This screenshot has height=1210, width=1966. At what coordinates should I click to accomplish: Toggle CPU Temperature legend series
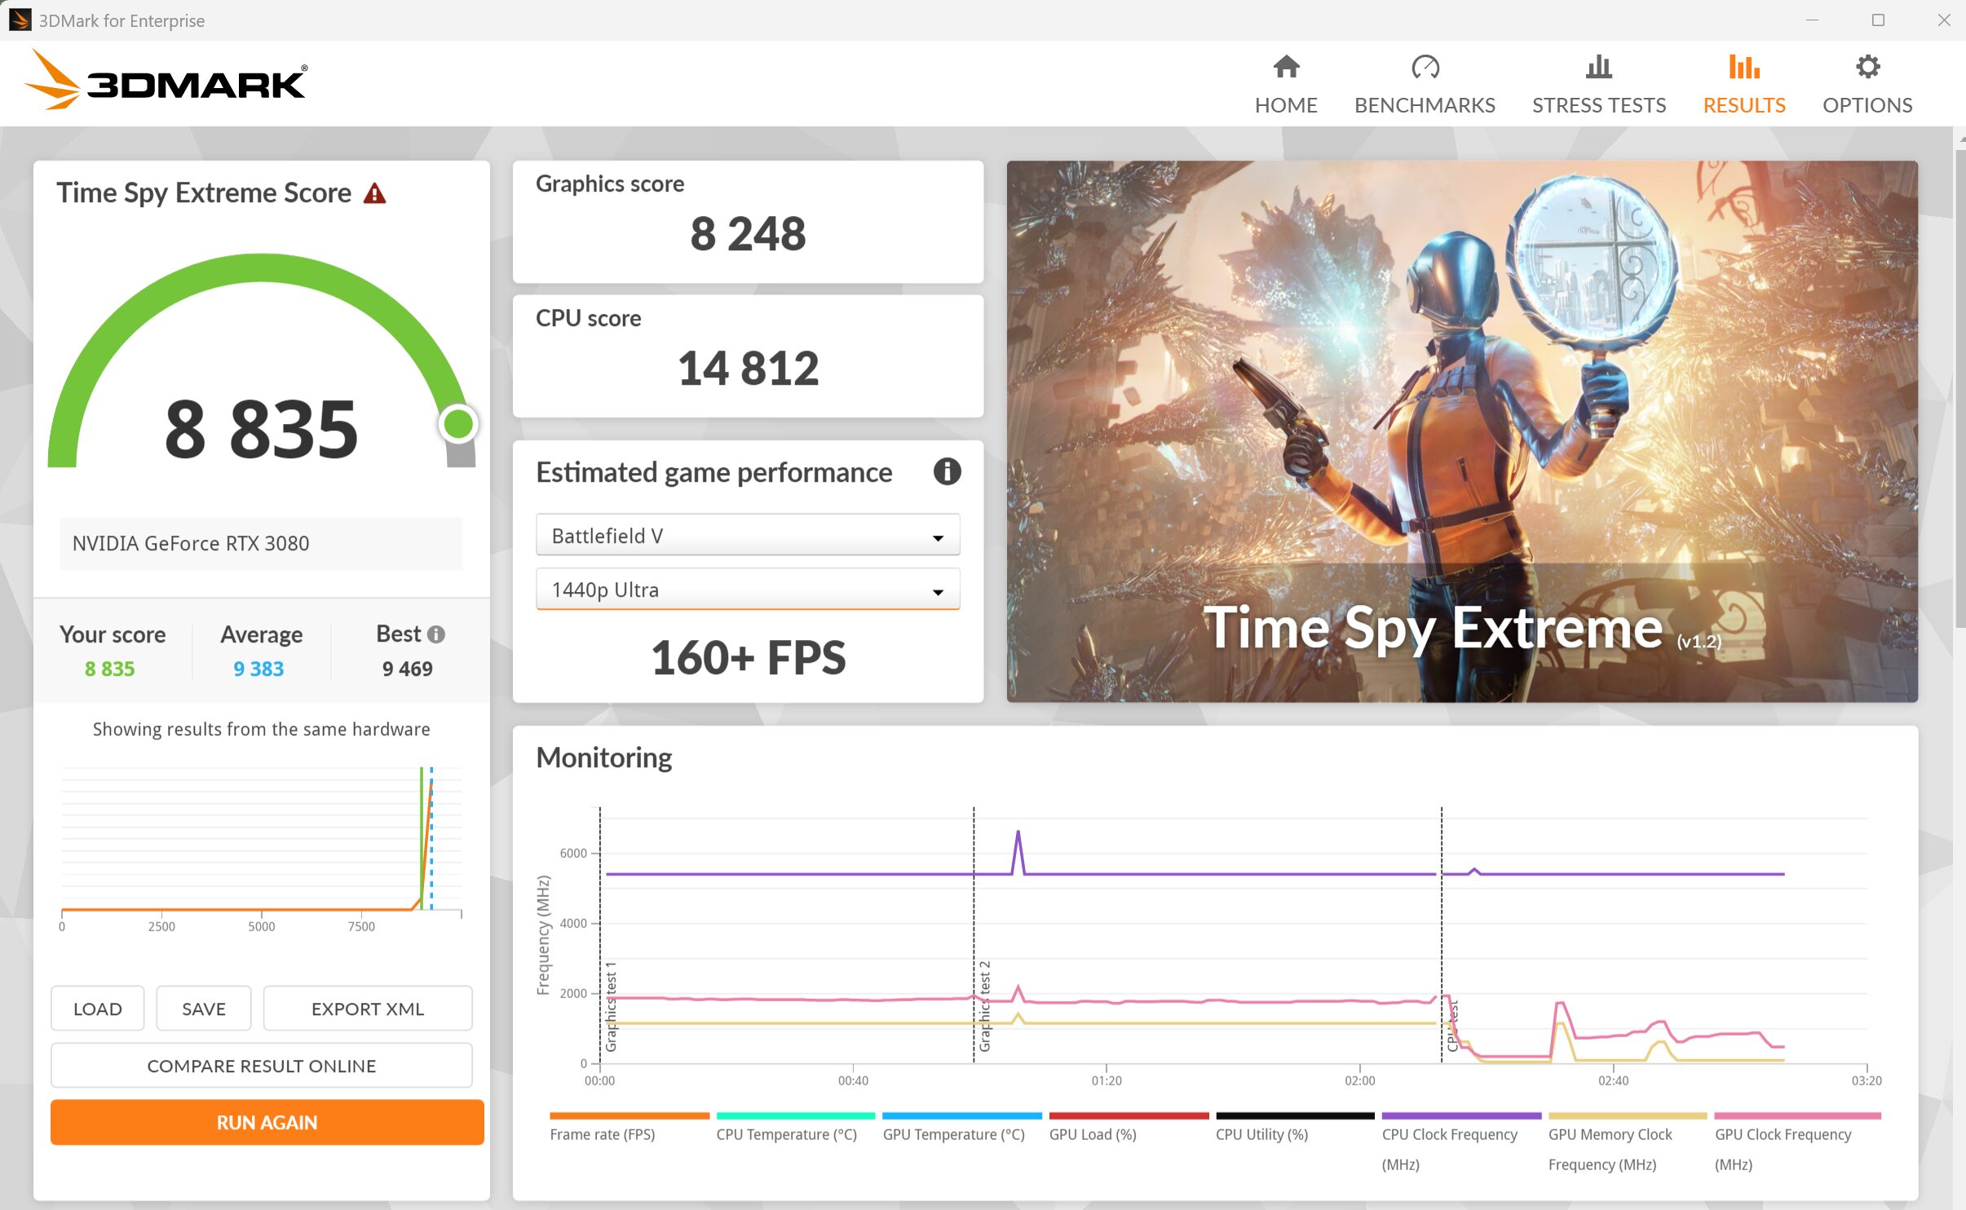[786, 1133]
